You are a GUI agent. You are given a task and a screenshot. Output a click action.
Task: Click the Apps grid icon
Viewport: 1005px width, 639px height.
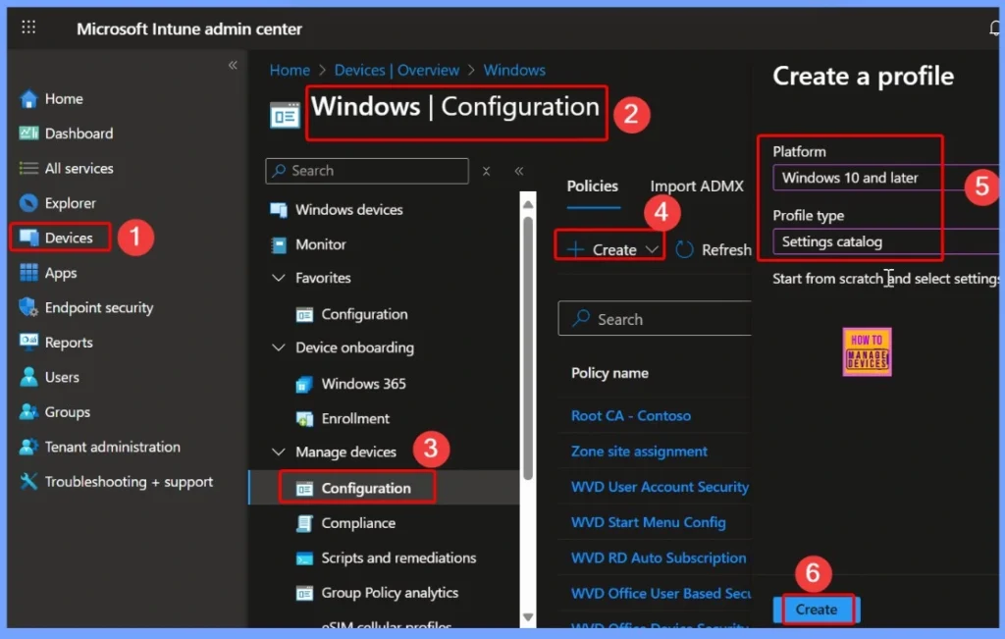pos(28,273)
